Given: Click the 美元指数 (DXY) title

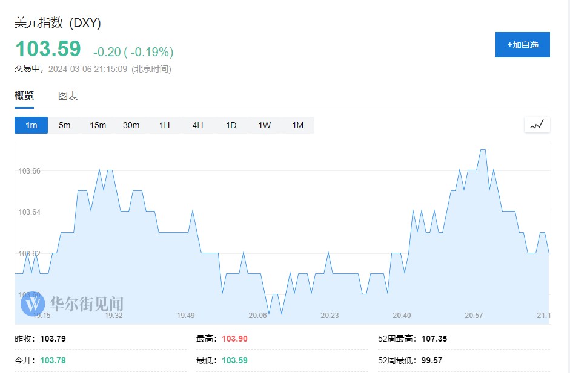Looking at the screenshot, I should [x=58, y=23].
